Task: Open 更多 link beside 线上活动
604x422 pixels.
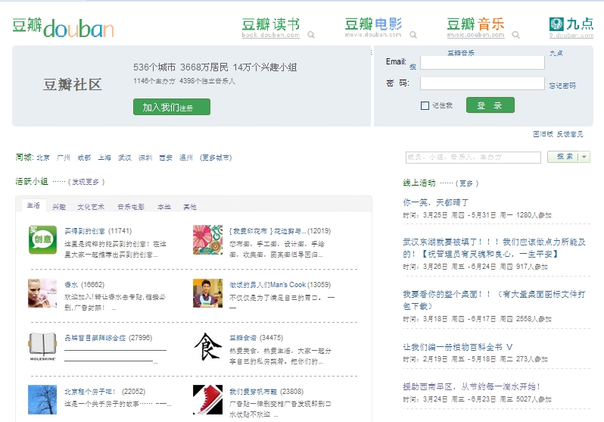Action: click(x=467, y=183)
